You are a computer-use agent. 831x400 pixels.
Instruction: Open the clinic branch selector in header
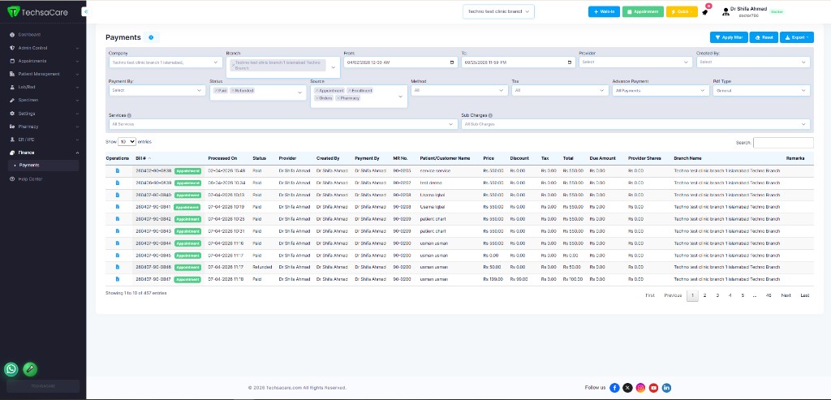pyautogui.click(x=498, y=11)
